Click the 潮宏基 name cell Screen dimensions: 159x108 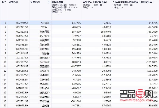point(46,53)
